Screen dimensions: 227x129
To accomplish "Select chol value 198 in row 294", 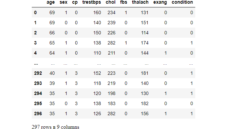I will [x=111, y=93].
